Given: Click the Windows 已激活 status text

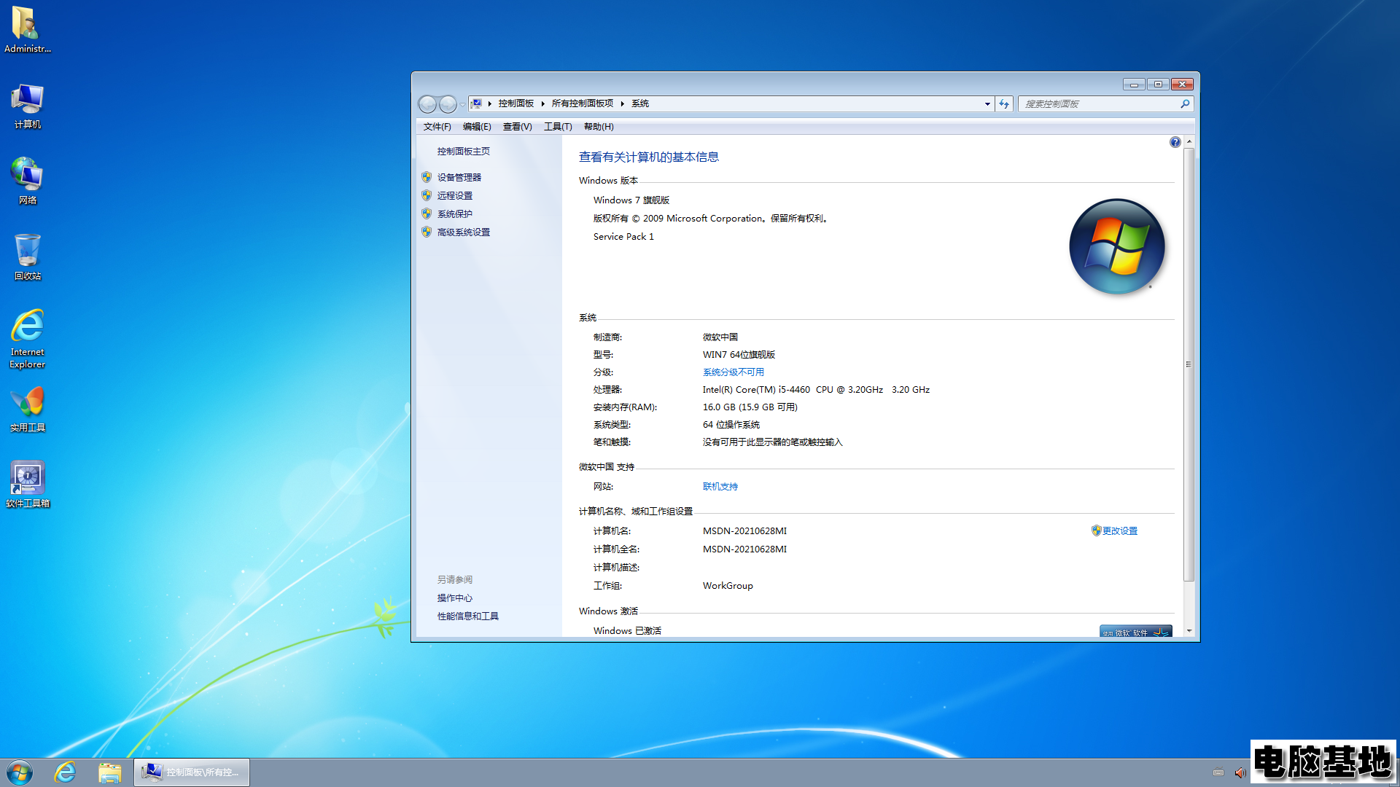Looking at the screenshot, I should [627, 630].
